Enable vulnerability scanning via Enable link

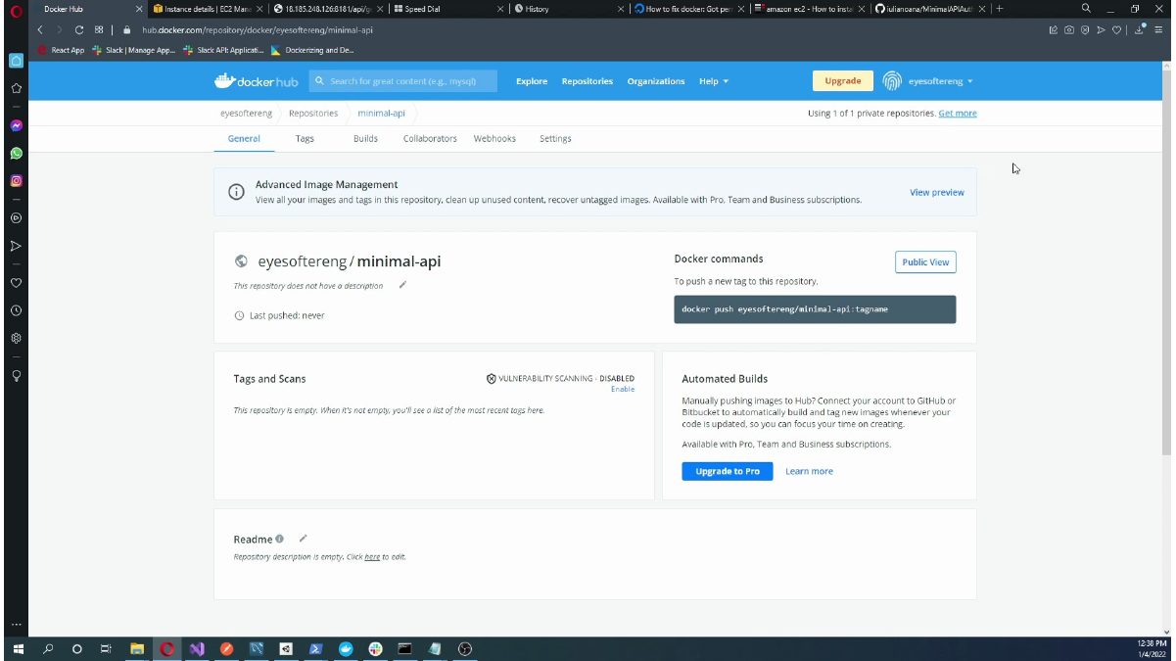(623, 389)
